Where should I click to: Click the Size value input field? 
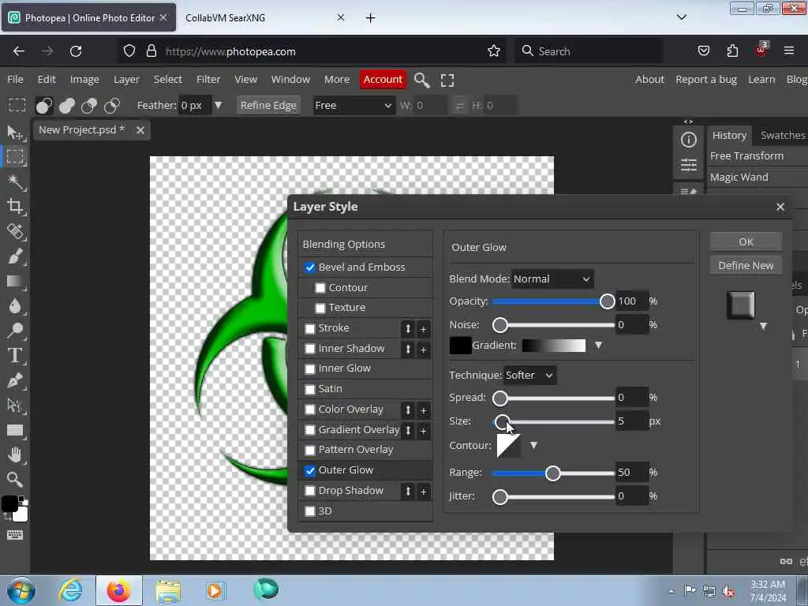pos(632,421)
